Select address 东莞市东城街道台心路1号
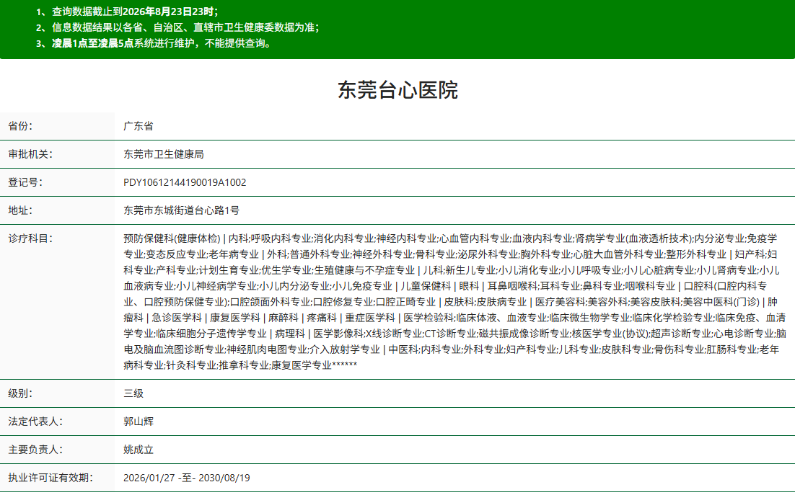This screenshot has height=495, width=795. 182,210
